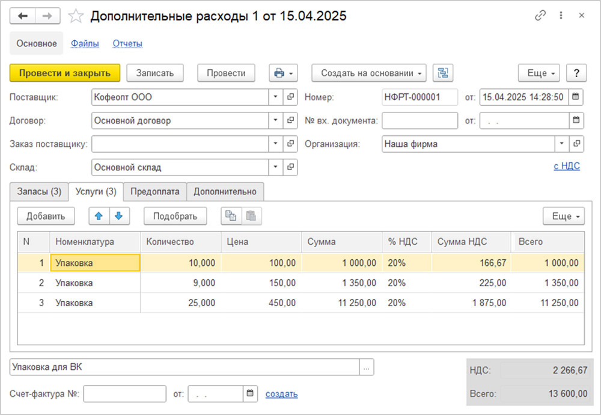Open the Дополнительно tab

pyautogui.click(x=225, y=191)
